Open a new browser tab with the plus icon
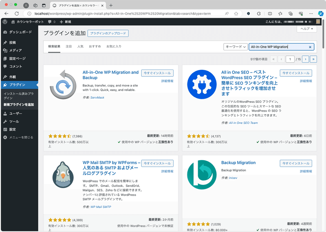The height and width of the screenshot is (232, 326). click(x=111, y=5)
